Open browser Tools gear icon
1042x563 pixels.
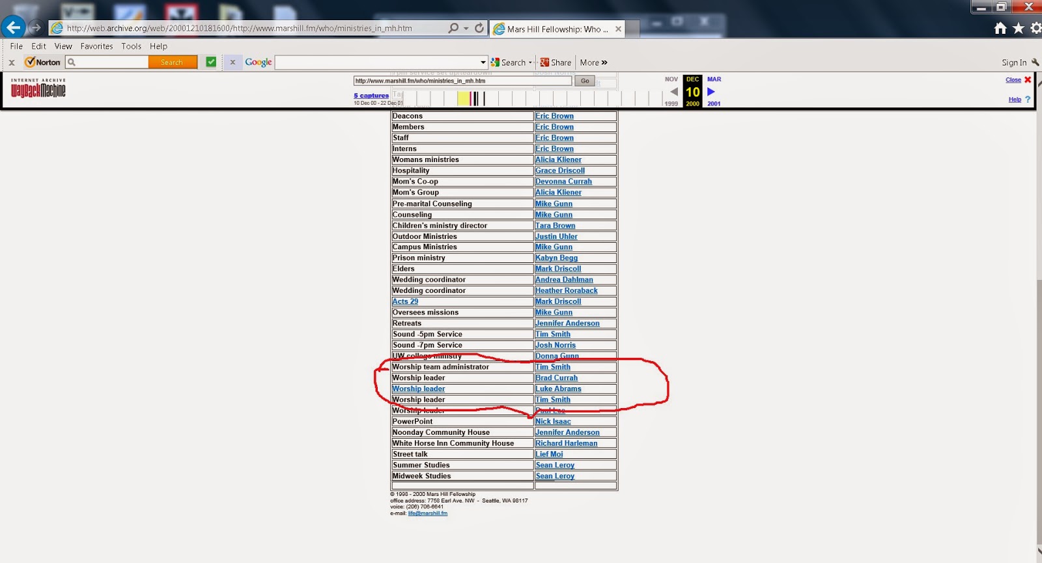pos(1035,28)
